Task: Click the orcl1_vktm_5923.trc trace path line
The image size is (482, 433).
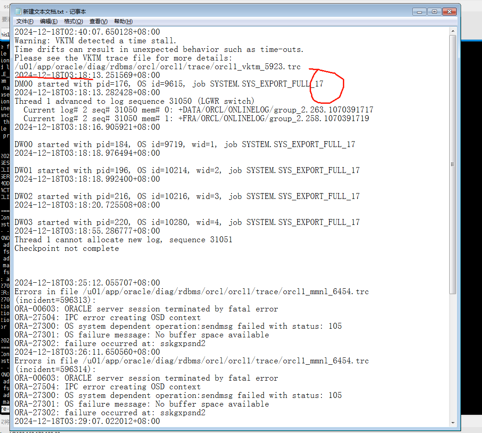Action: tap(157, 67)
